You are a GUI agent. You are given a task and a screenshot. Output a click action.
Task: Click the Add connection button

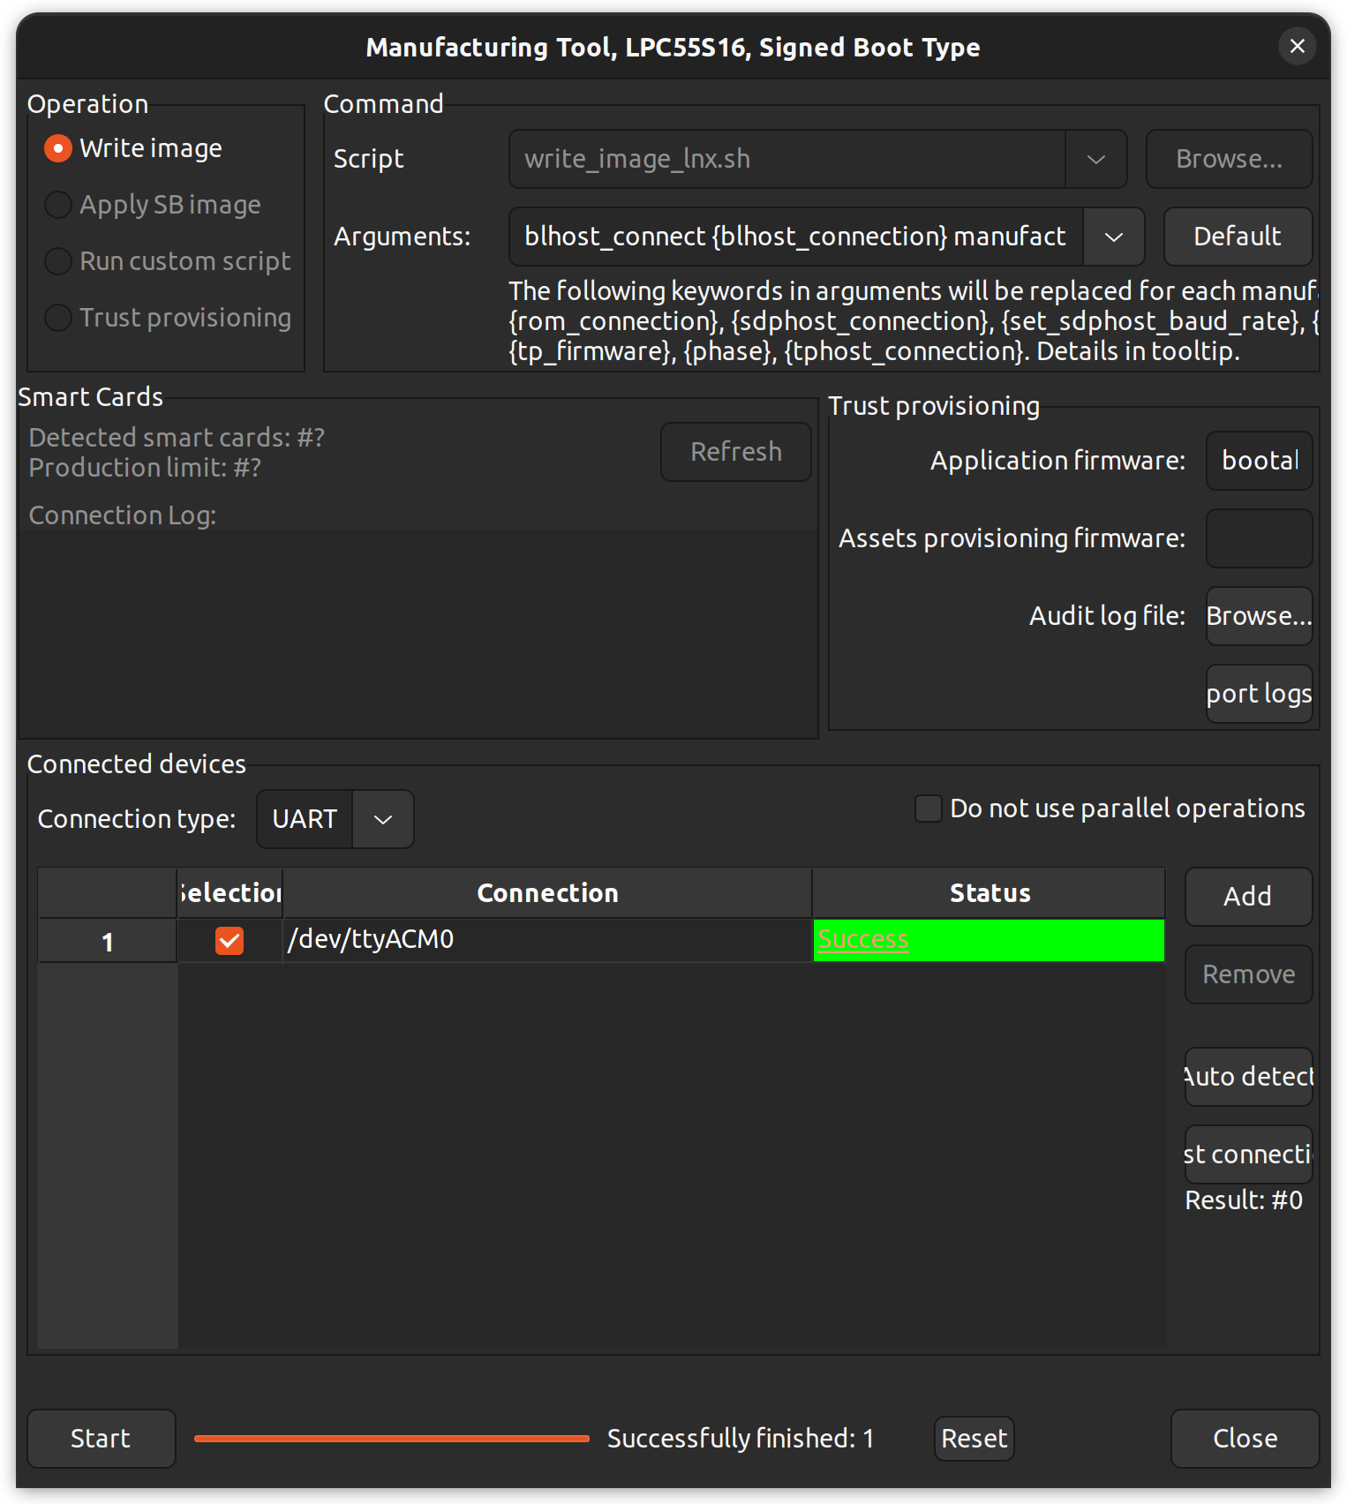pos(1247,897)
